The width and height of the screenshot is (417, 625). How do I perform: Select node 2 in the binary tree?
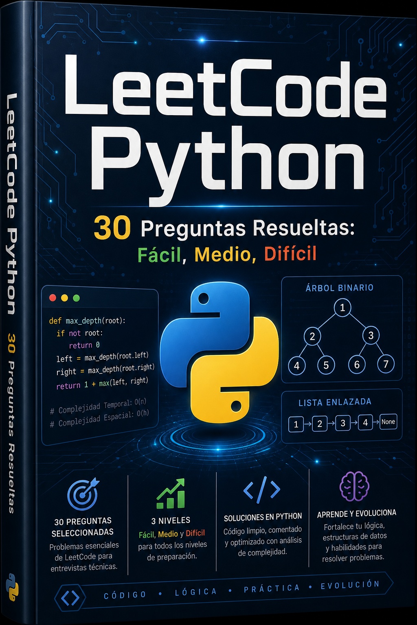(312, 336)
